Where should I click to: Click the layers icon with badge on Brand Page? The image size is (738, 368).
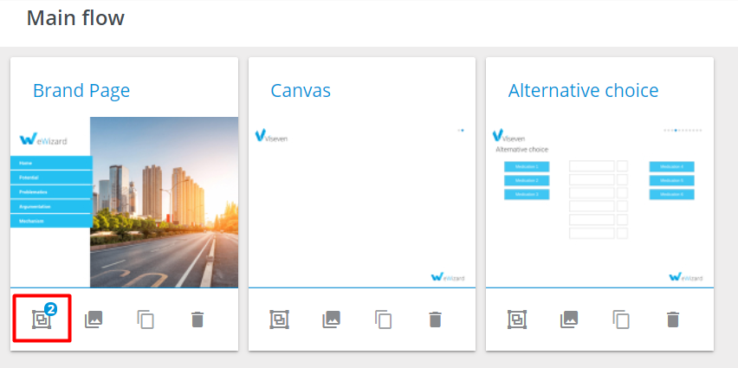click(41, 320)
